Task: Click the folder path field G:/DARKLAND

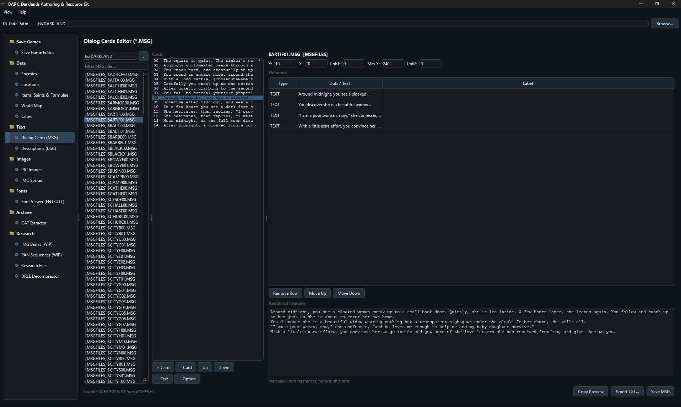Action: coord(110,56)
